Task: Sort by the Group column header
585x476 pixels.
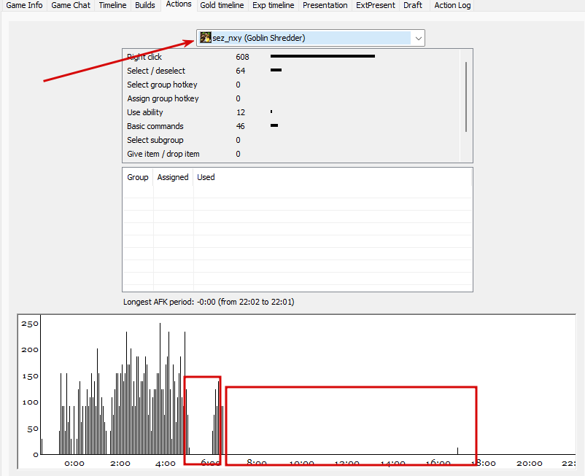Action: (138, 177)
